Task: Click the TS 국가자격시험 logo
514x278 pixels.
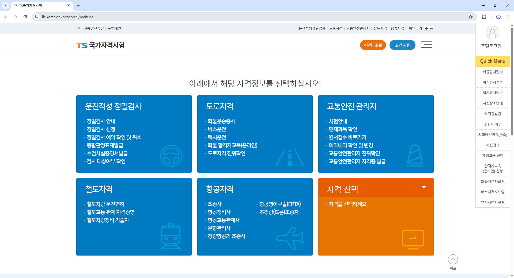Action: tap(100, 45)
